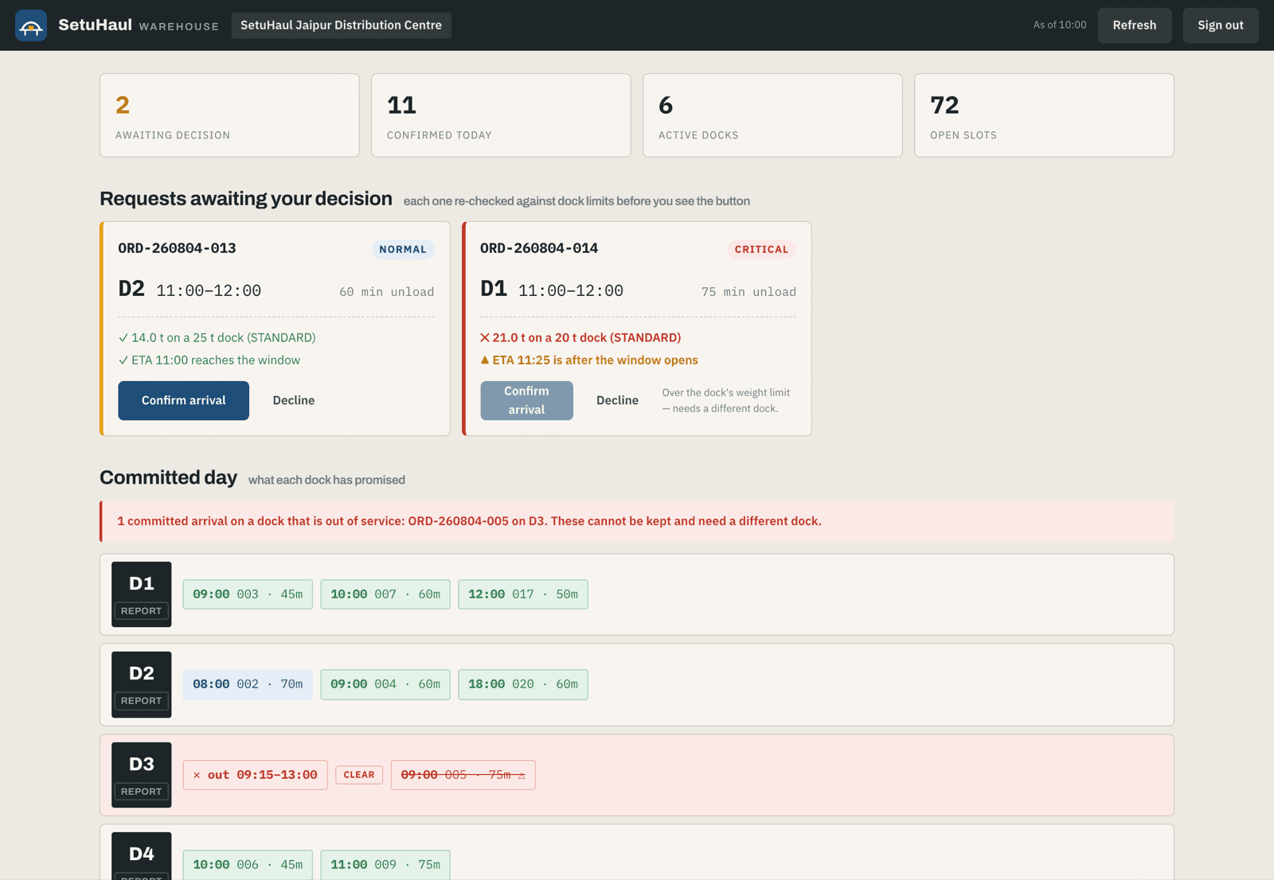Open the Awaiting Decision stat card

click(x=229, y=115)
